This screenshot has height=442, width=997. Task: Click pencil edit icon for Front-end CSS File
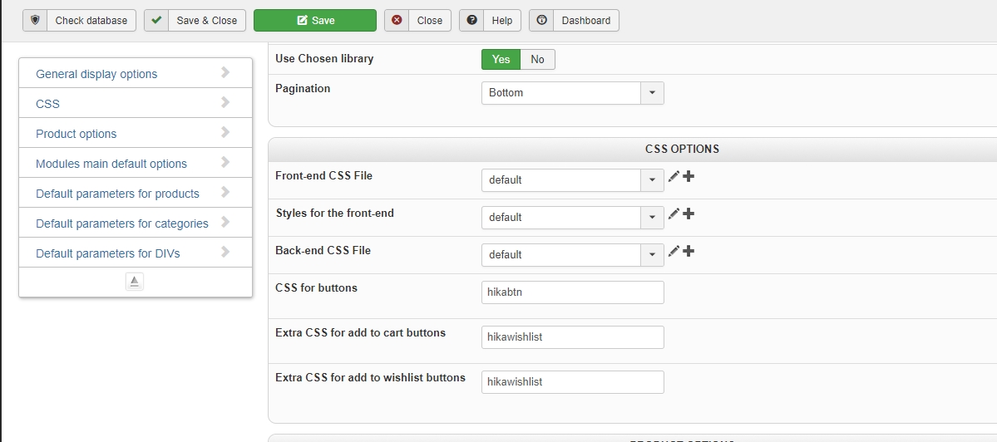pyautogui.click(x=674, y=177)
